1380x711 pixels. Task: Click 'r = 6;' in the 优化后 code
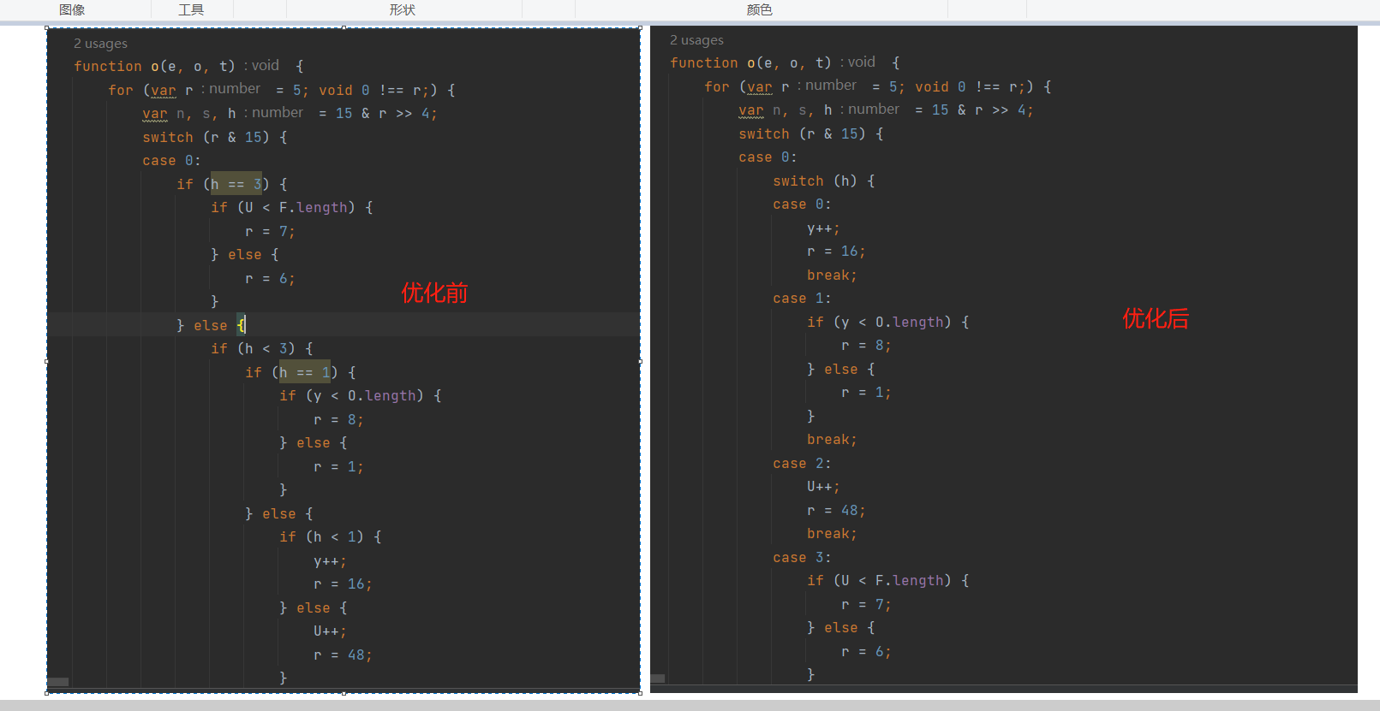click(x=866, y=651)
